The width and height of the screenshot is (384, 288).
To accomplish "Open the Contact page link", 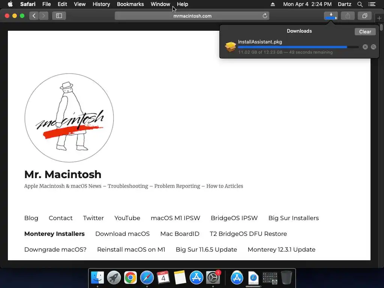I will point(60,218).
